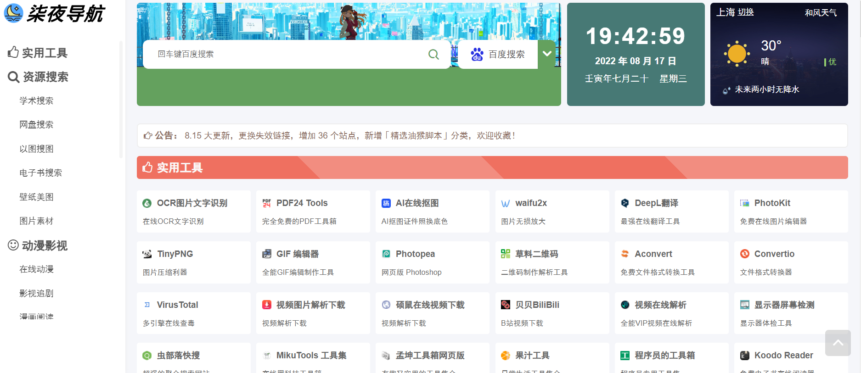Click the back-to-top arrow button
The width and height of the screenshot is (861, 373).
tap(838, 343)
